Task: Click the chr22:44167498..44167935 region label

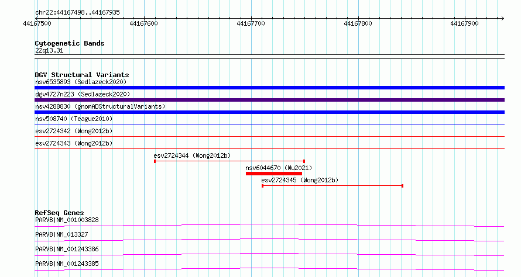Action: pyautogui.click(x=77, y=12)
